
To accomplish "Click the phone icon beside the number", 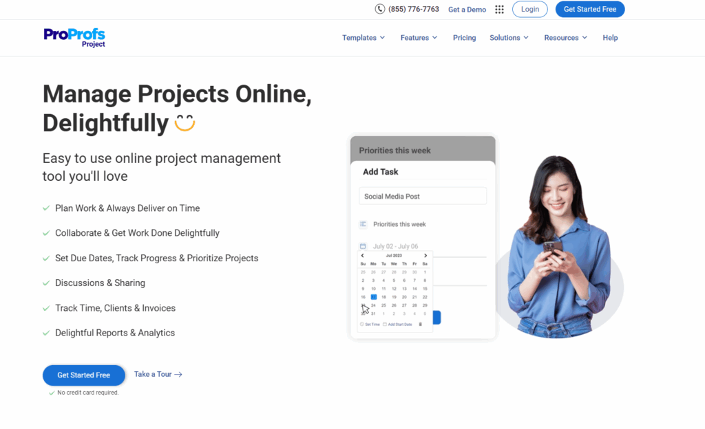I will 380,9.
